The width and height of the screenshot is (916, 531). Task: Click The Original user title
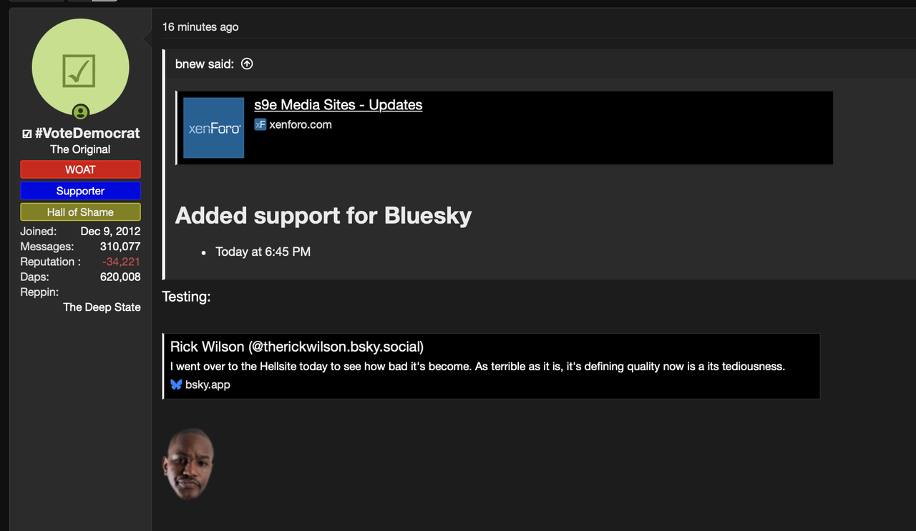point(80,149)
